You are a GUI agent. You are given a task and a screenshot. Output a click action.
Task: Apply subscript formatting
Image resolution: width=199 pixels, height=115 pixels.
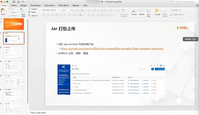[65, 14]
